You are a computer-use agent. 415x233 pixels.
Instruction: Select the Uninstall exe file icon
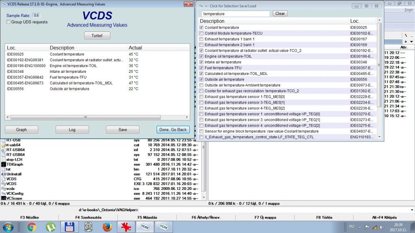point(3,174)
